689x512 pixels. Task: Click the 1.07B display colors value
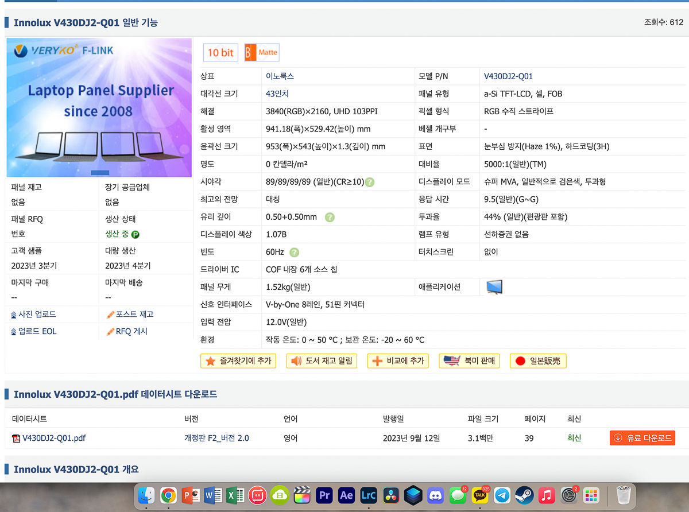(x=276, y=234)
